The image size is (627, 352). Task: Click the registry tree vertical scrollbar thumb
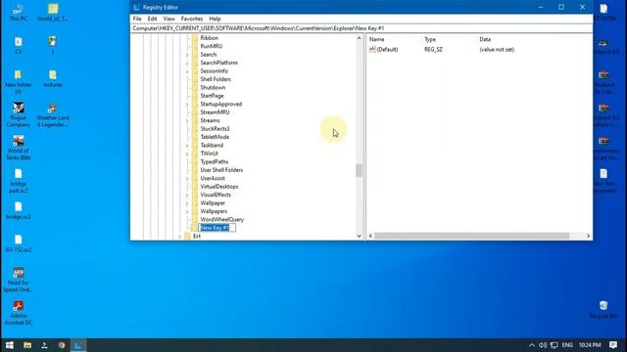tap(360, 171)
